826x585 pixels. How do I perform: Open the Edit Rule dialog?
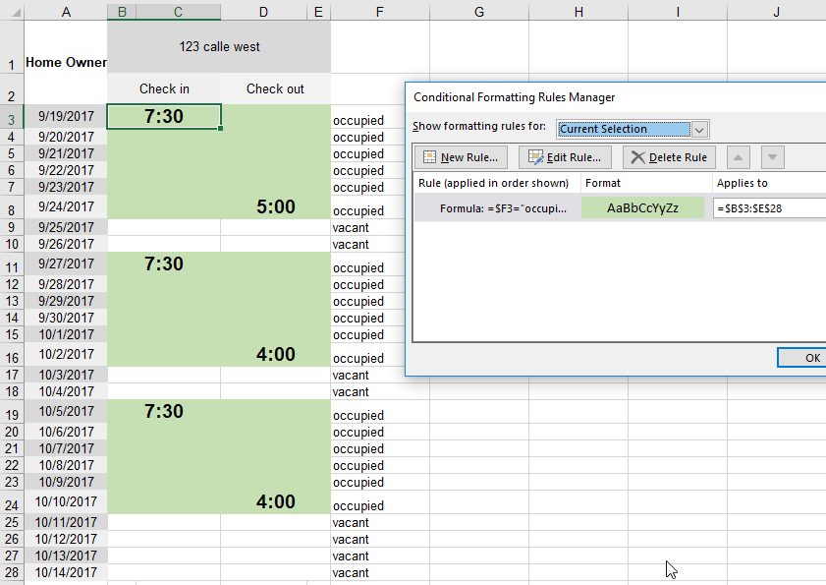pos(565,157)
